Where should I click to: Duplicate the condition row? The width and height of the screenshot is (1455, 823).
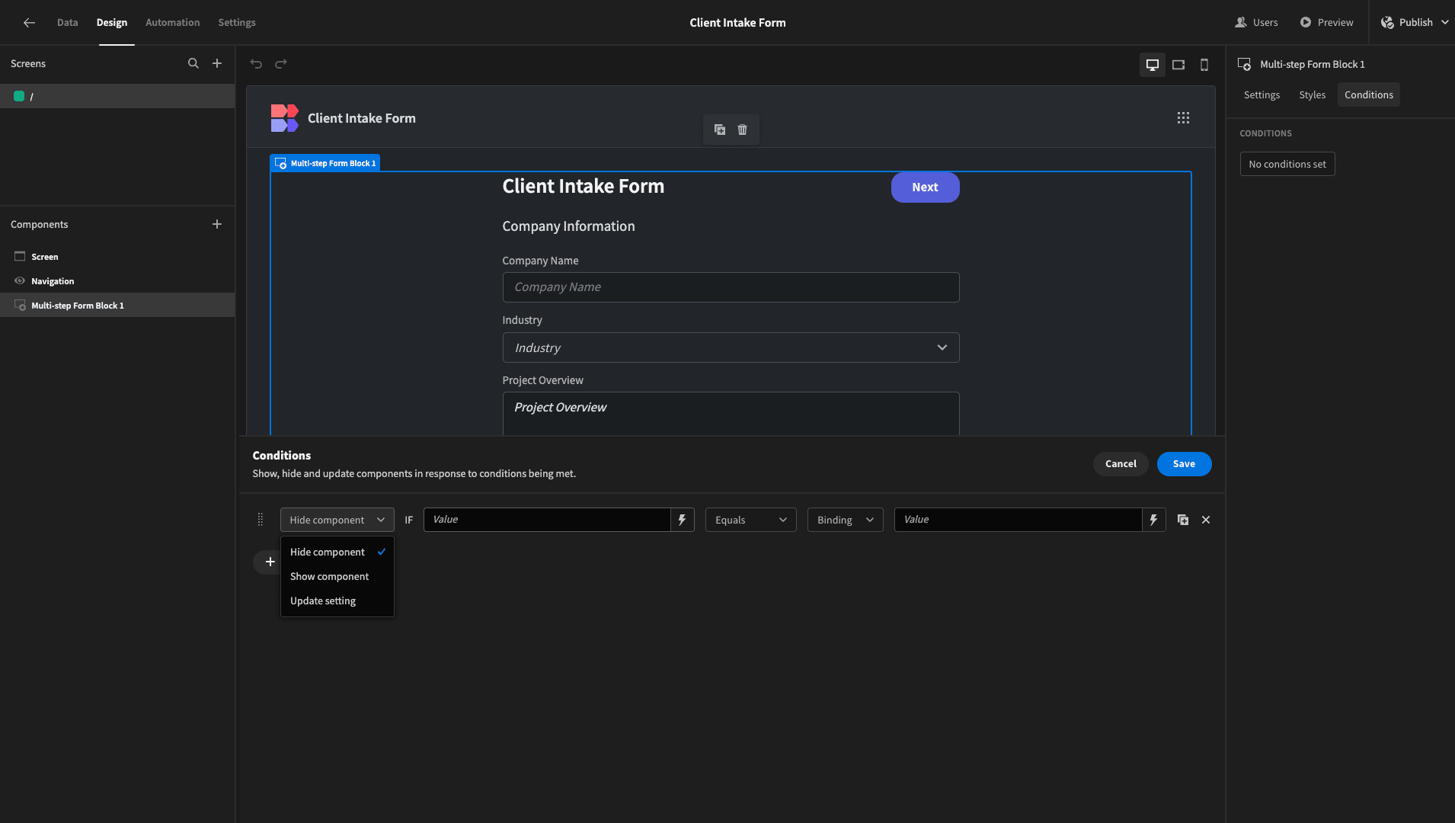[x=1183, y=520]
